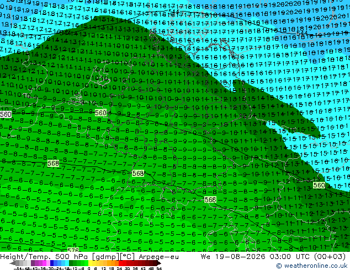Click the yellow swatch in the temperature legend

(90, 263)
